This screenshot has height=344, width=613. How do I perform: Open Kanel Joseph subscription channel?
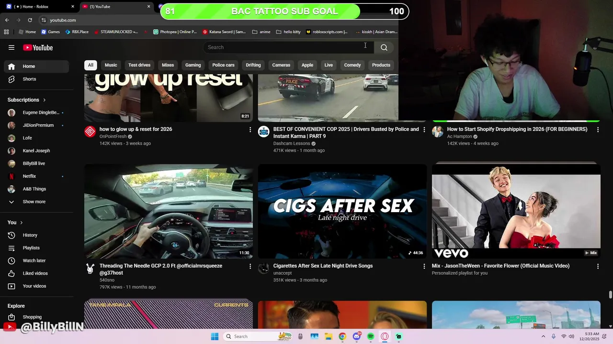pos(36,150)
